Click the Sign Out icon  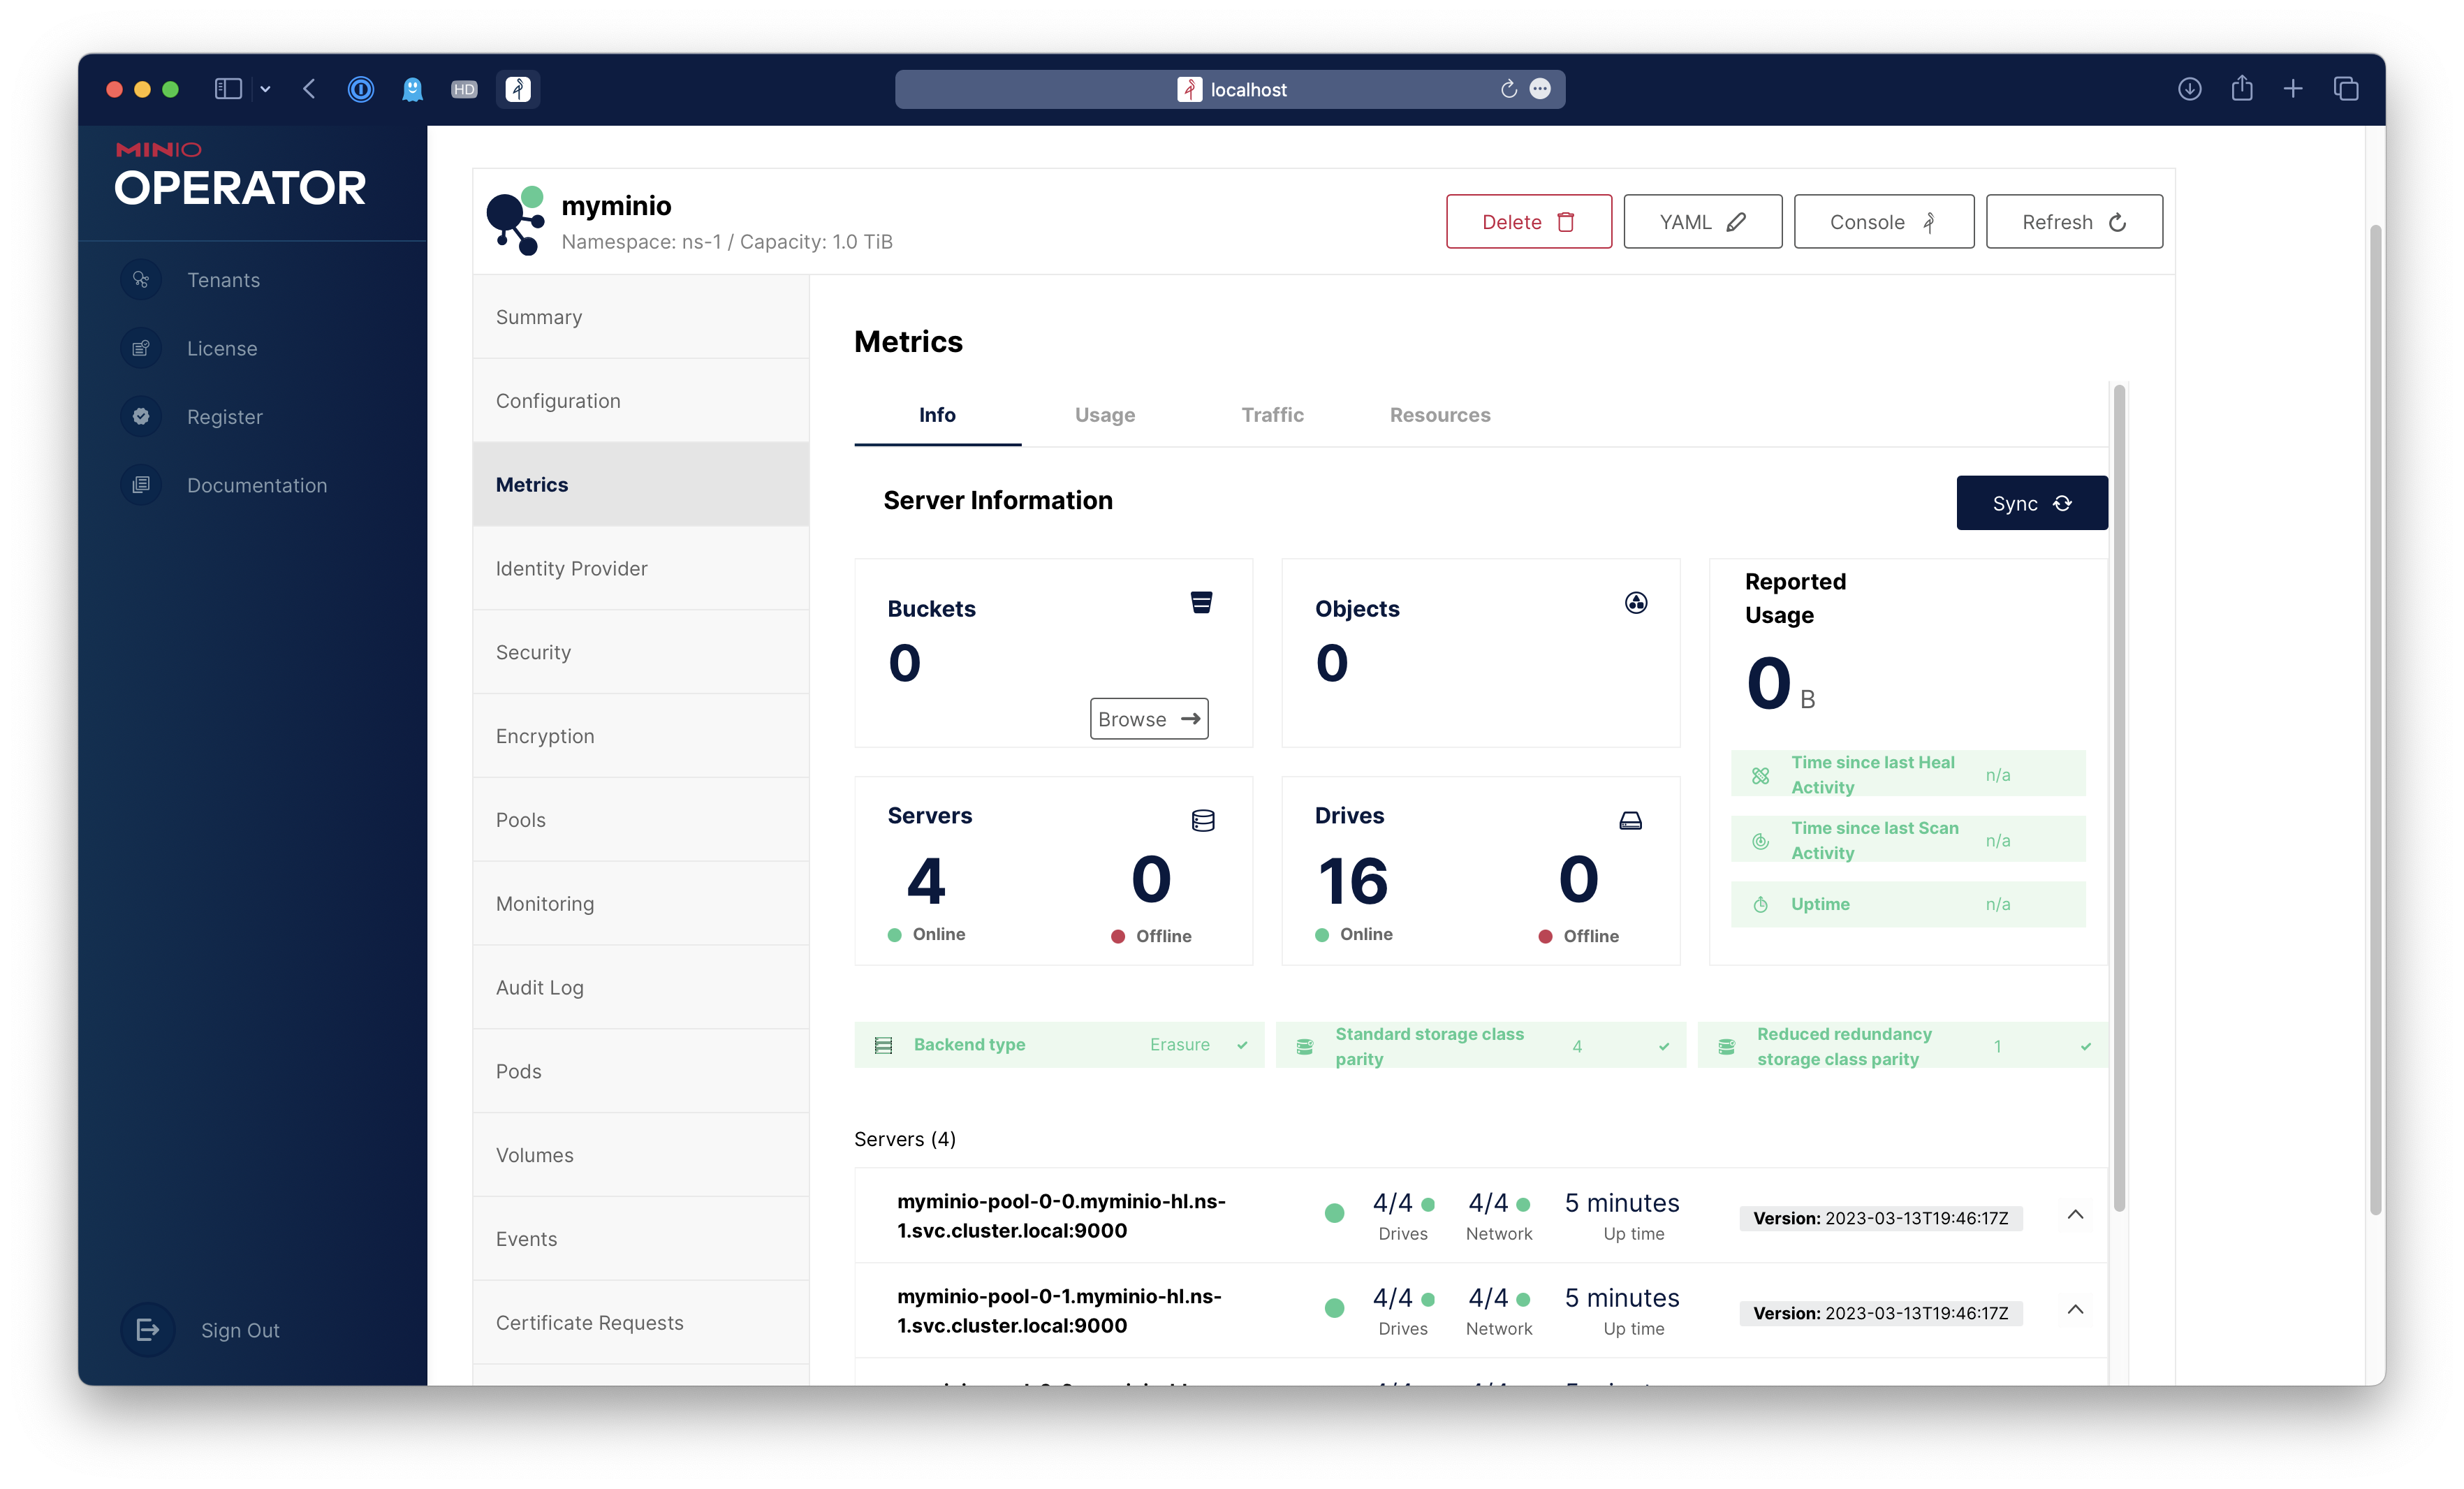pyautogui.click(x=147, y=1330)
